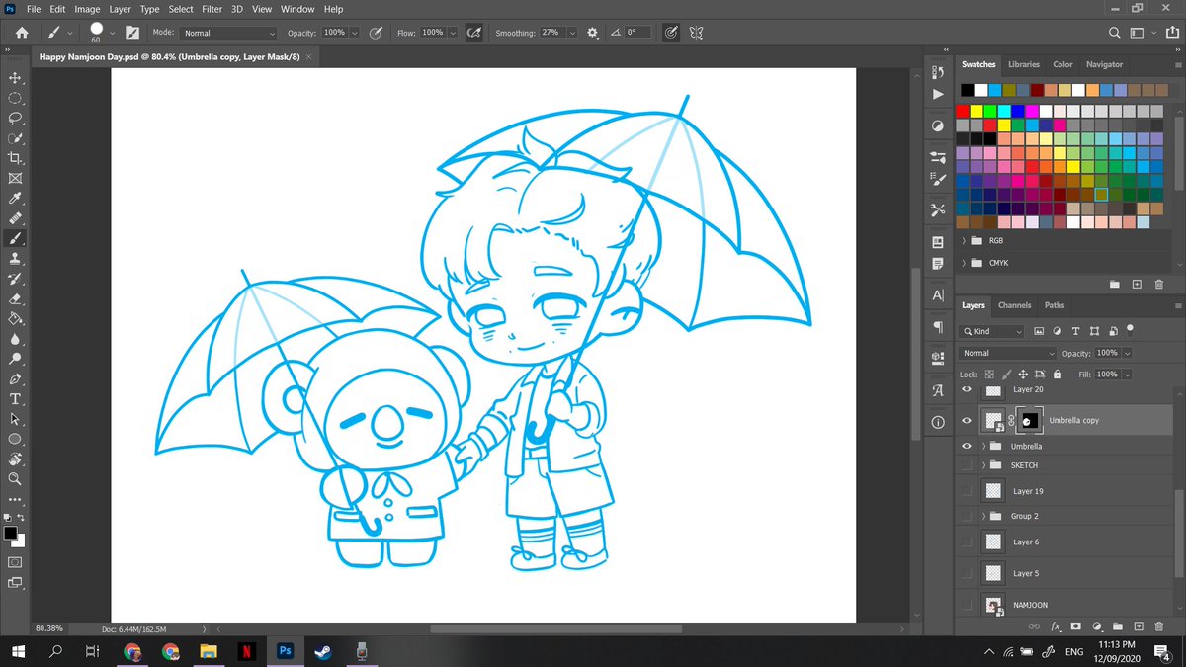Image resolution: width=1186 pixels, height=667 pixels.
Task: Select the Horizontal Type tool
Action: [15, 399]
